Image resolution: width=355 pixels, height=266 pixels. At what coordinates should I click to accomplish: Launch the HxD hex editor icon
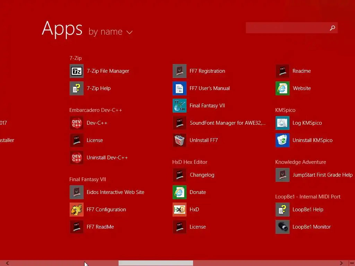pos(180,210)
